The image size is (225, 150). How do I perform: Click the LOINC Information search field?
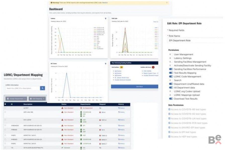(23, 88)
